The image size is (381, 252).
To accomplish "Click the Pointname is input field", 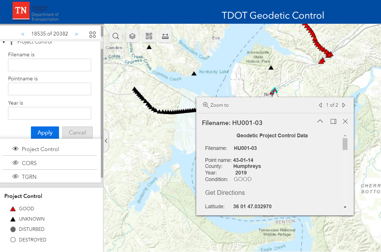I will (x=50, y=89).
